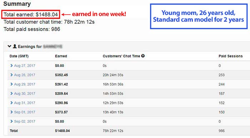The width and height of the screenshot is (250, 138).
Task: Collapse the Earnings section chevron
Action: [x=9, y=46]
